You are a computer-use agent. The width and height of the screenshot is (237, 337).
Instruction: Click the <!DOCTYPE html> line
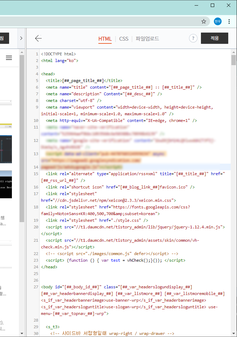[58, 54]
